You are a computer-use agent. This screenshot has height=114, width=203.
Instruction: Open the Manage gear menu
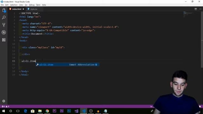4,101
